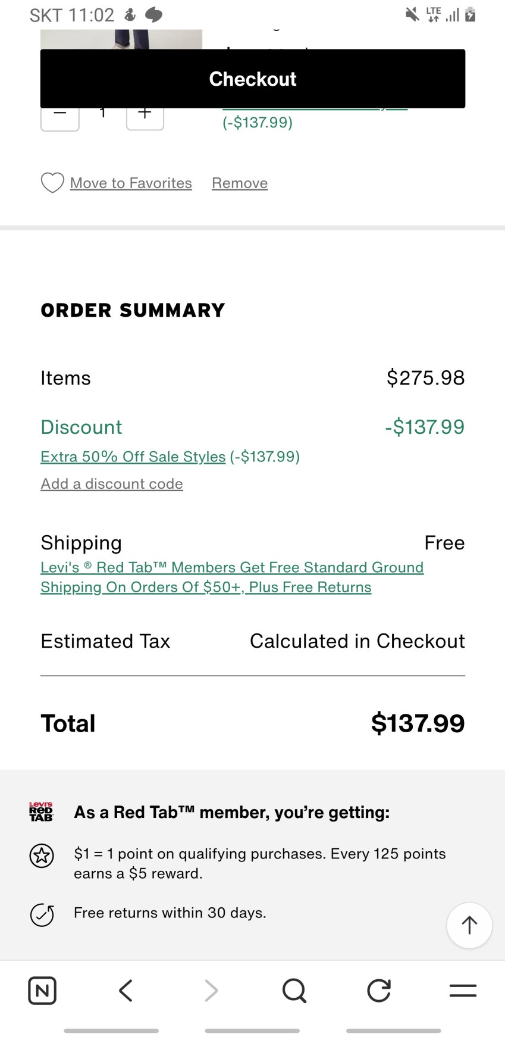Go back using the browser back arrow

126,991
